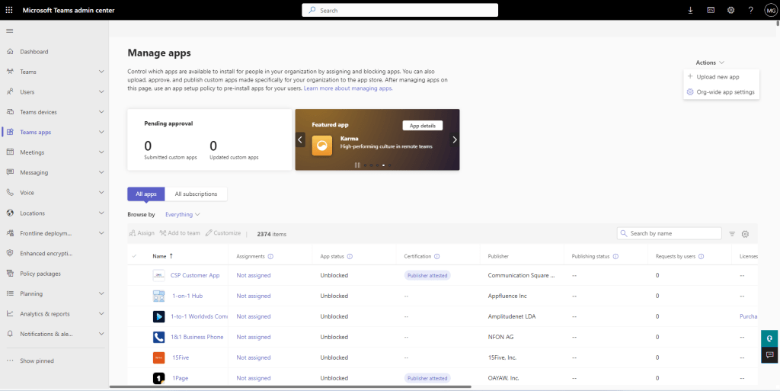The height and width of the screenshot is (391, 780).
Task: Select Upload new app menu option
Action: [717, 77]
